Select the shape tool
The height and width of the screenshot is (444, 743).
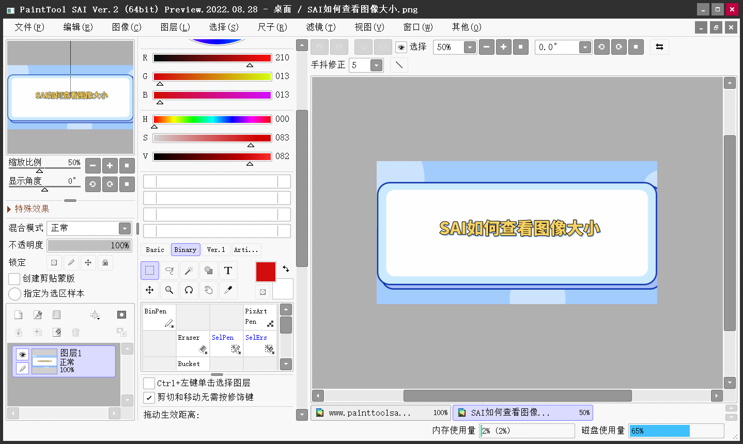point(208,271)
